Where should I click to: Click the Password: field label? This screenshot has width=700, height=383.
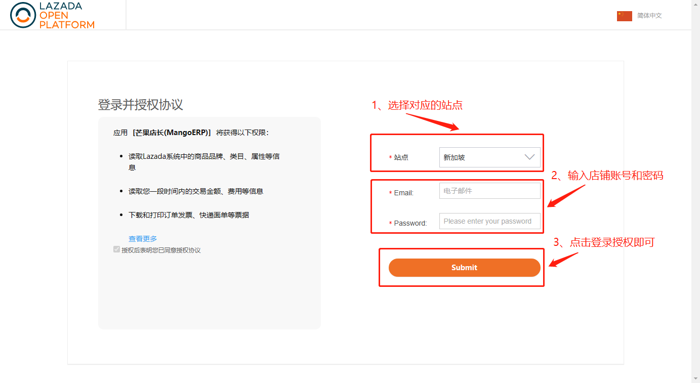[x=410, y=223]
